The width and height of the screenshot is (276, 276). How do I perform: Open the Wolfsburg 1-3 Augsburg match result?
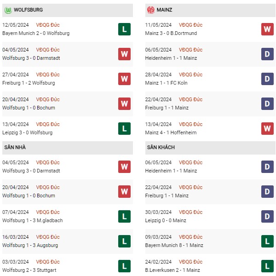[x=30, y=245]
